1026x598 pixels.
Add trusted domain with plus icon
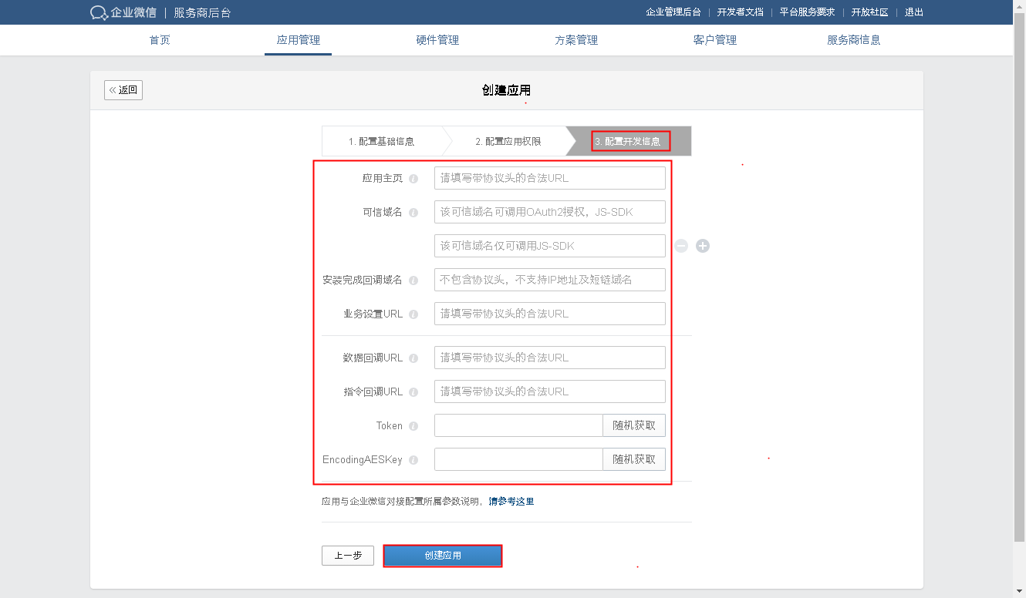tap(703, 246)
